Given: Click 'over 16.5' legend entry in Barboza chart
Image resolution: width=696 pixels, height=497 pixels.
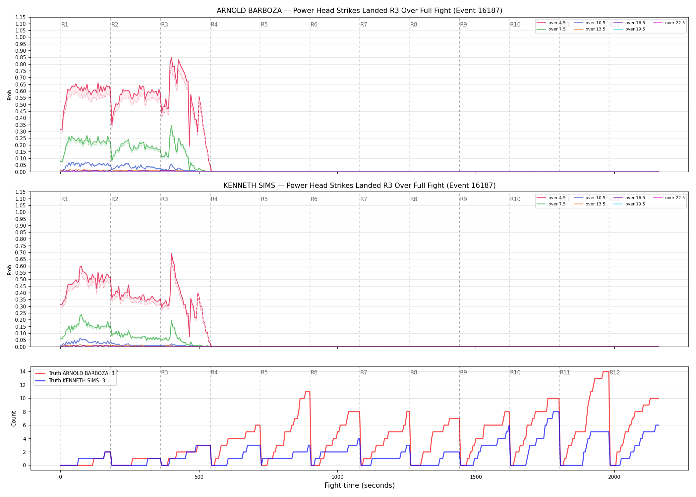Looking at the screenshot, I should coord(629,23).
